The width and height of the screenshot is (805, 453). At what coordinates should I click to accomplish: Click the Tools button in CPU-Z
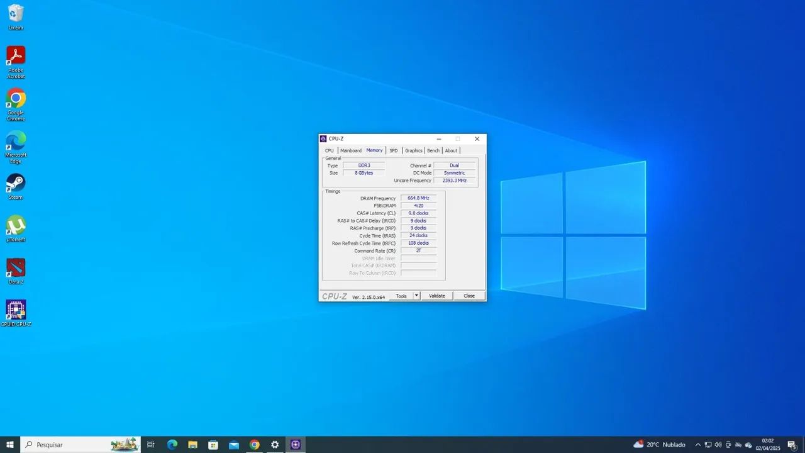click(401, 296)
